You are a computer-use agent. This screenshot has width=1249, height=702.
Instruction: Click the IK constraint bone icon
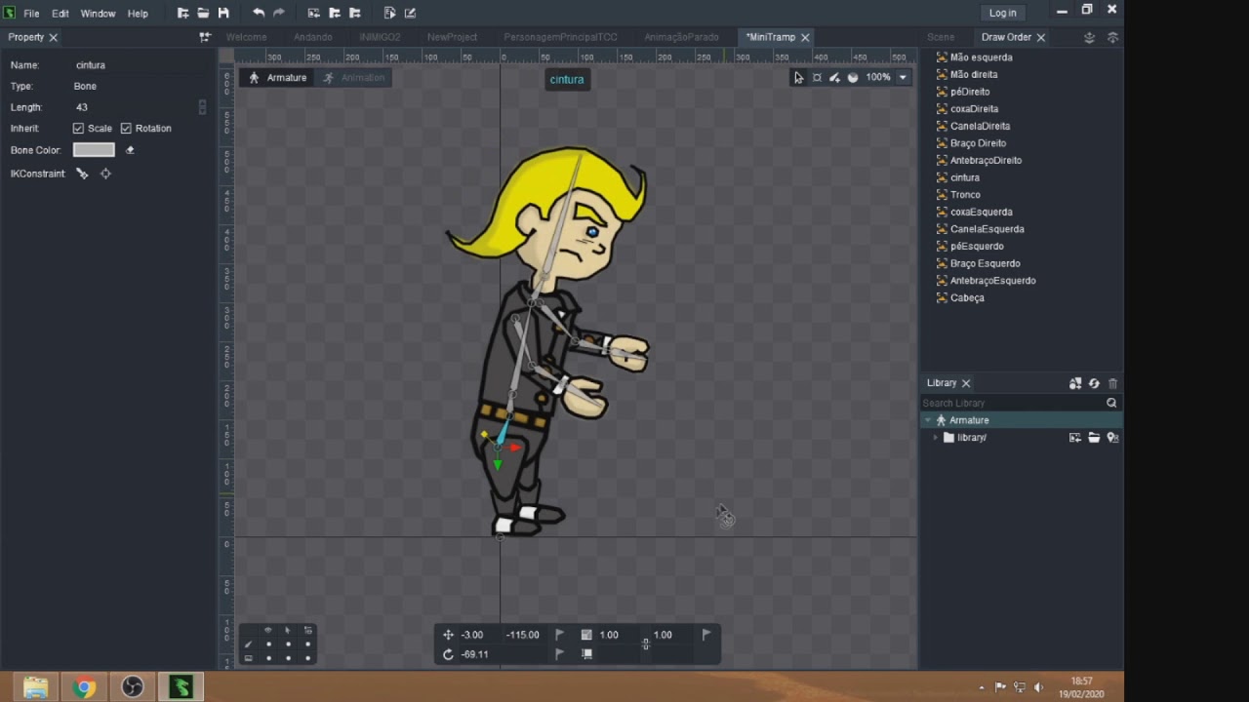click(82, 174)
